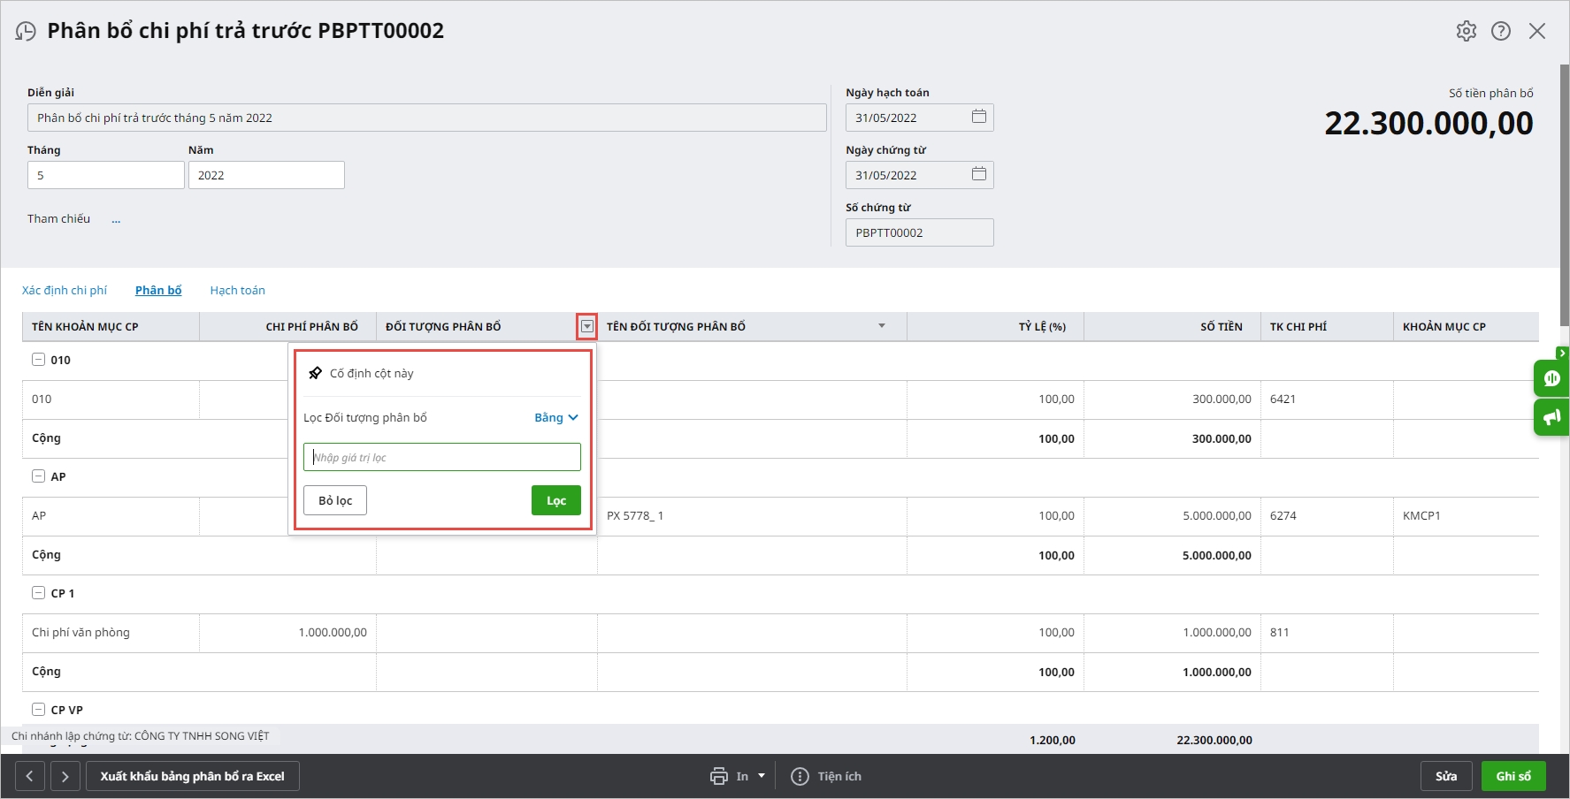Click the help question mark icon
The height and width of the screenshot is (799, 1570).
tap(1501, 31)
